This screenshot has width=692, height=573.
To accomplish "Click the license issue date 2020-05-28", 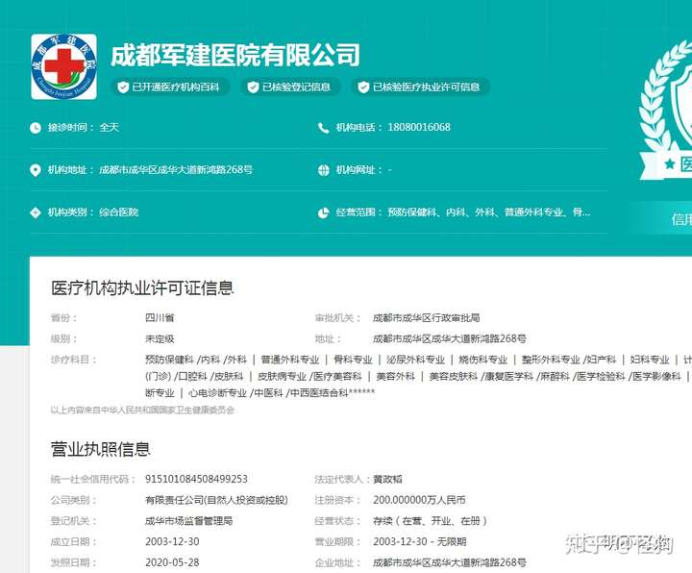I will click(172, 562).
